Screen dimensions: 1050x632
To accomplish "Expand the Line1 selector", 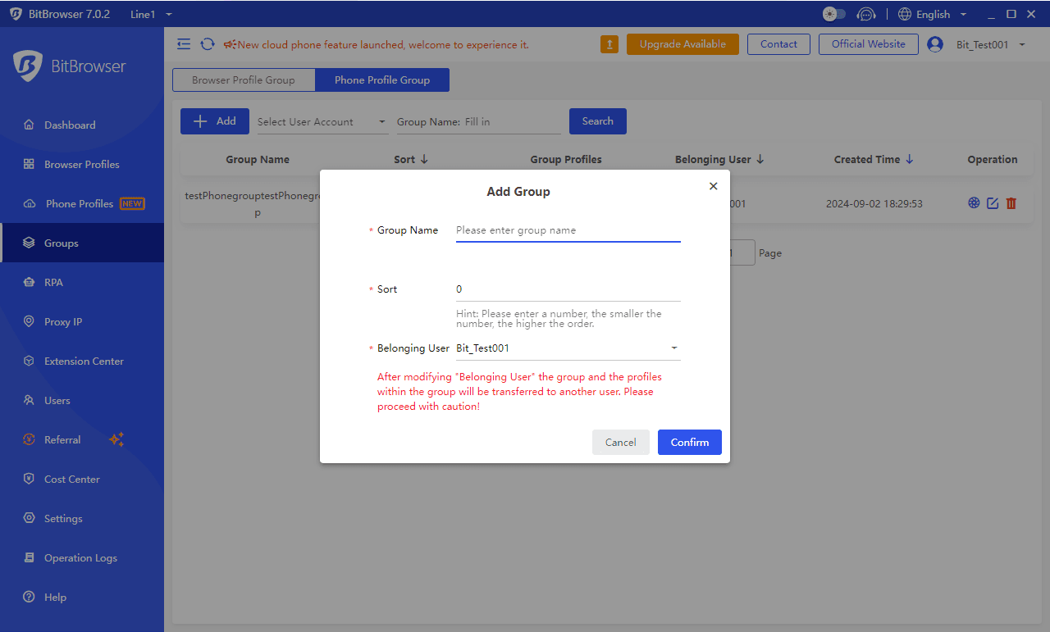I will pos(151,15).
